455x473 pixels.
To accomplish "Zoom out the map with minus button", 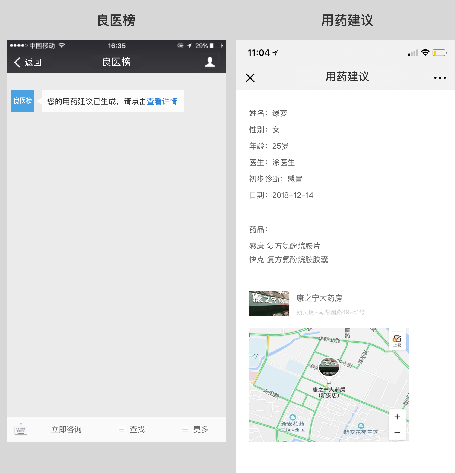I will [397, 433].
